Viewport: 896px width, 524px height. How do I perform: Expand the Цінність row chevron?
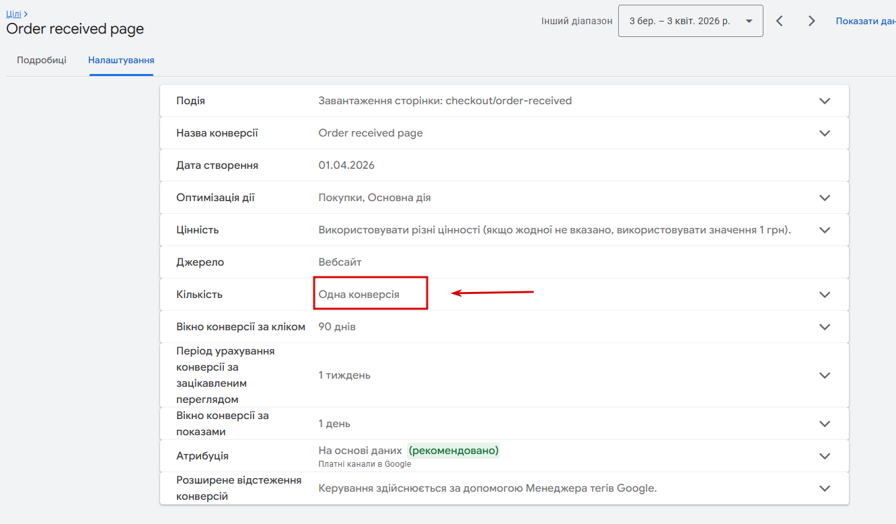coord(825,230)
